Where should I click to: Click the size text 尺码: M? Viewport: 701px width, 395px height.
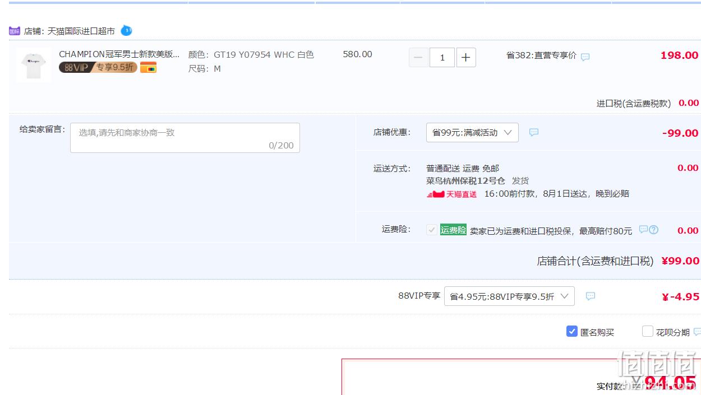coord(205,68)
